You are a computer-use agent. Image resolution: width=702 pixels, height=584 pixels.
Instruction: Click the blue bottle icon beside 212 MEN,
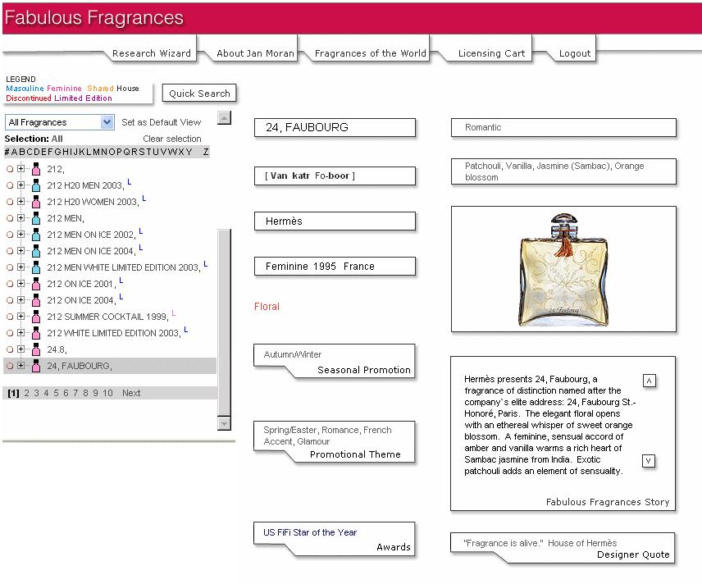click(x=36, y=218)
